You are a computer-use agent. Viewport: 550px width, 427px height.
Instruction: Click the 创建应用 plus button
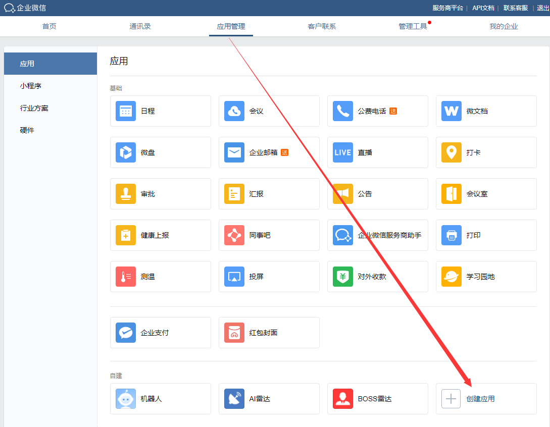pos(452,399)
